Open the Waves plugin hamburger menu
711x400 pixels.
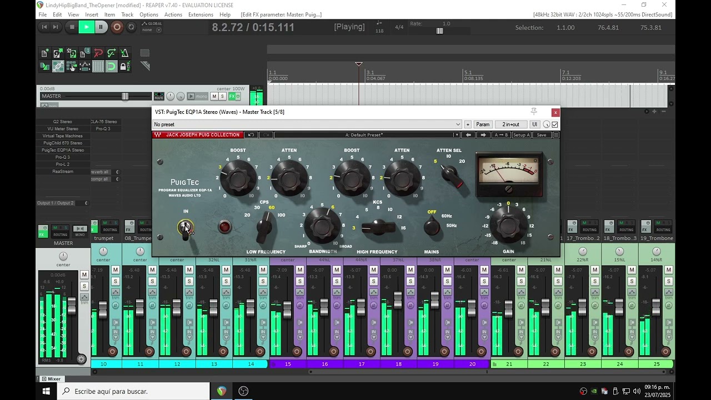click(556, 135)
